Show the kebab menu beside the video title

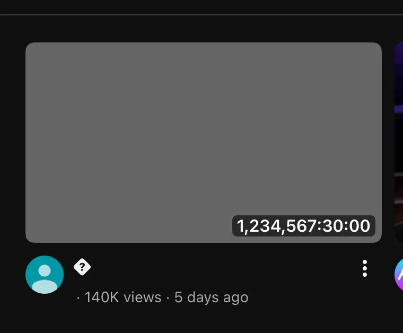364,268
